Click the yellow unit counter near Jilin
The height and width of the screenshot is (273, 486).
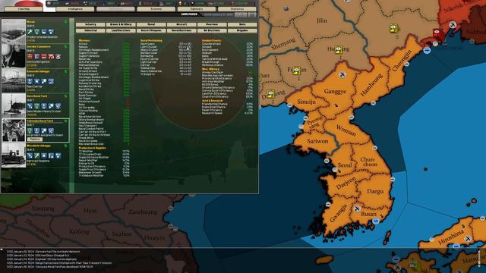click(x=393, y=29)
